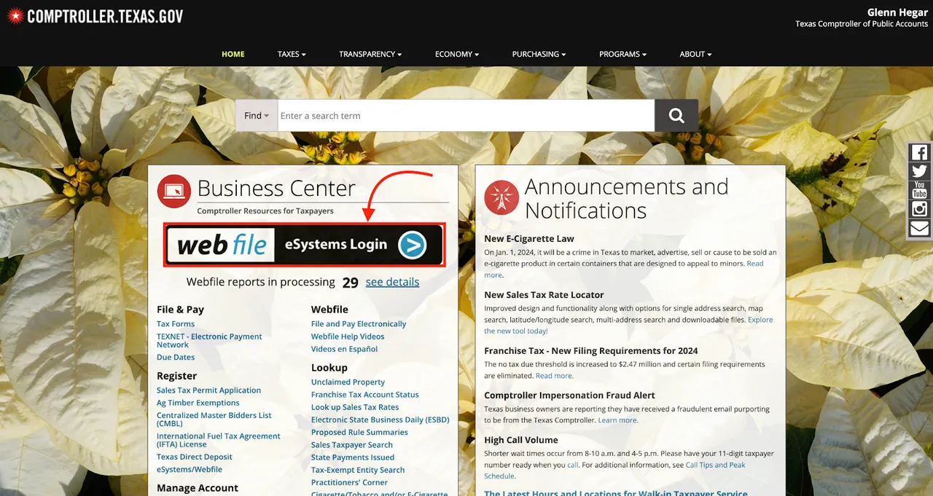The height and width of the screenshot is (496, 933).
Task: Expand the Find dropdown in the search bar
Action: tap(257, 116)
